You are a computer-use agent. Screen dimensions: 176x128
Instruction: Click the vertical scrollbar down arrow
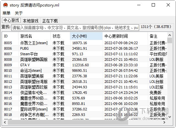click(170, 117)
